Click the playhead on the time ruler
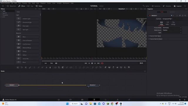The image size is (188, 106). 92,58
